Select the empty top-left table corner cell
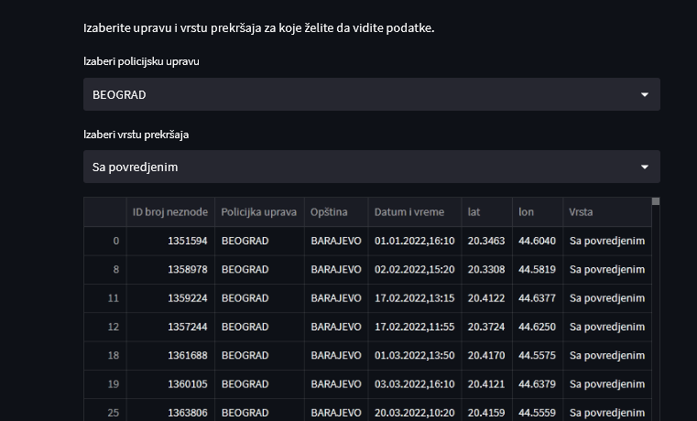This screenshot has width=697, height=421. 105,211
